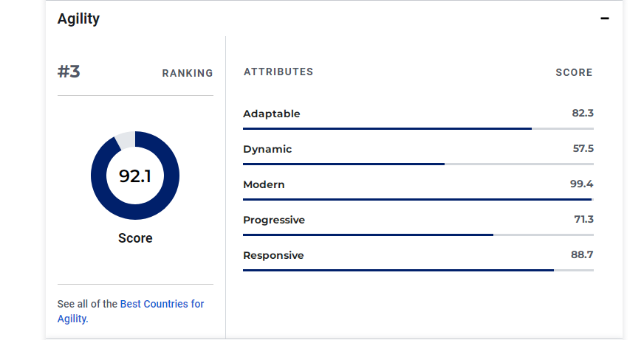Click the 92.1 score donut chart
The height and width of the screenshot is (340, 644).
coord(135,176)
